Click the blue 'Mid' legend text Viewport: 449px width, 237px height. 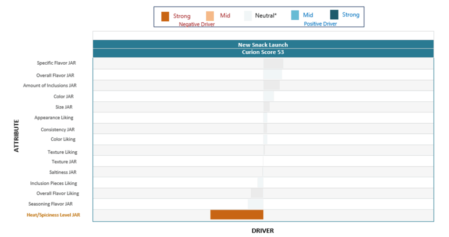coord(308,15)
